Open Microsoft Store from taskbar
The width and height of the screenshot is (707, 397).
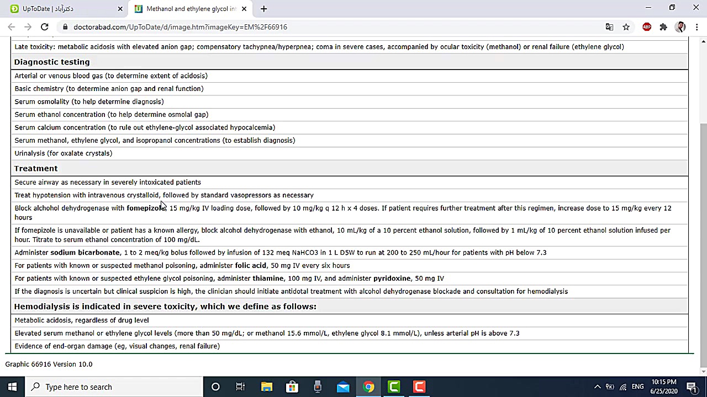click(292, 387)
